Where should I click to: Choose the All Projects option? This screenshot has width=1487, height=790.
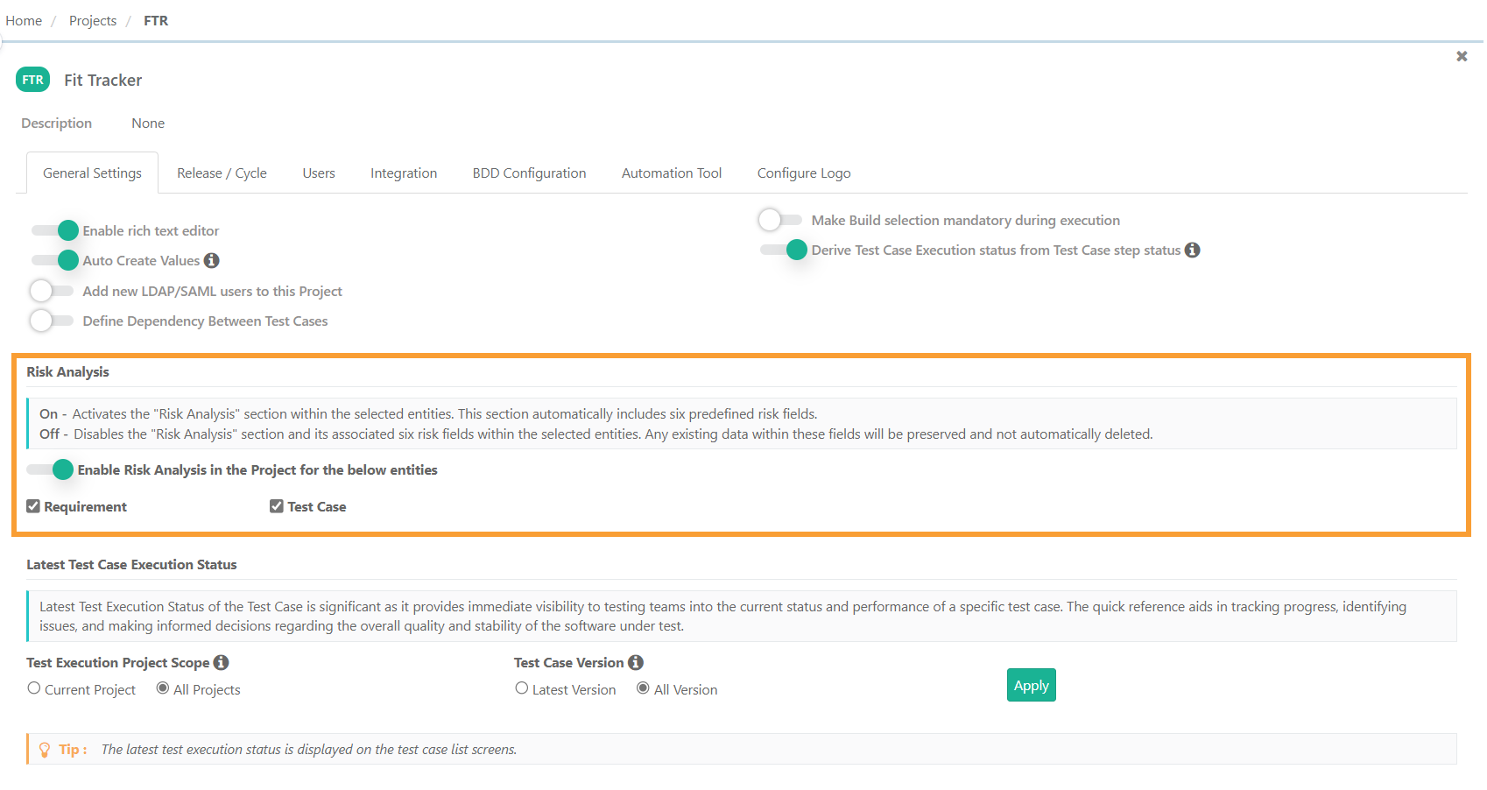tap(162, 688)
